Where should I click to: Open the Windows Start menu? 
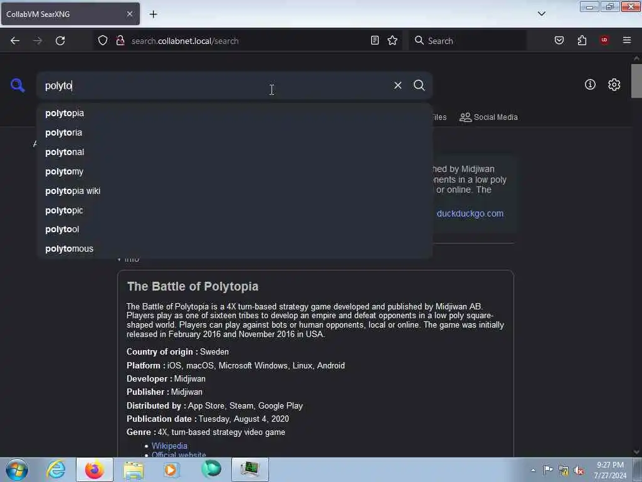[17, 469]
